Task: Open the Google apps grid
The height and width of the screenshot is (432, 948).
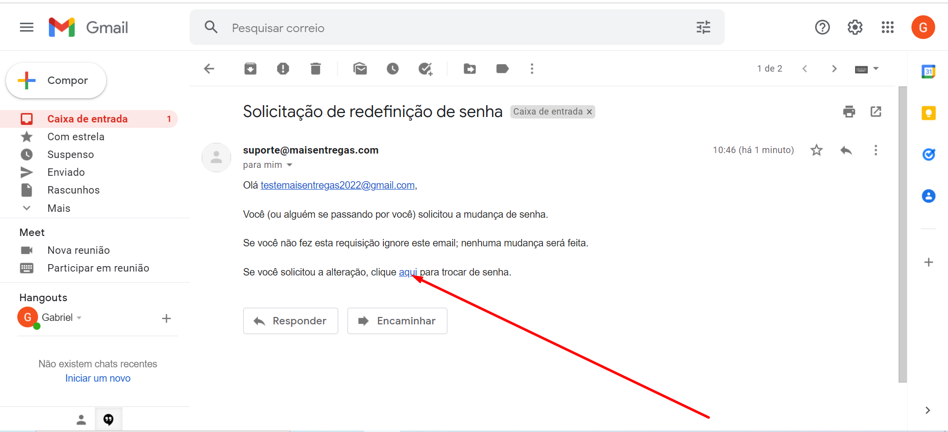Action: coord(888,27)
